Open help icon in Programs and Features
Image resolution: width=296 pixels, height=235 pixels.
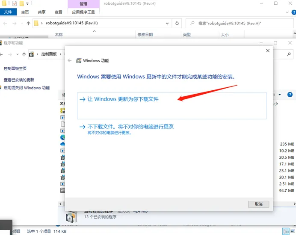[x=290, y=95]
